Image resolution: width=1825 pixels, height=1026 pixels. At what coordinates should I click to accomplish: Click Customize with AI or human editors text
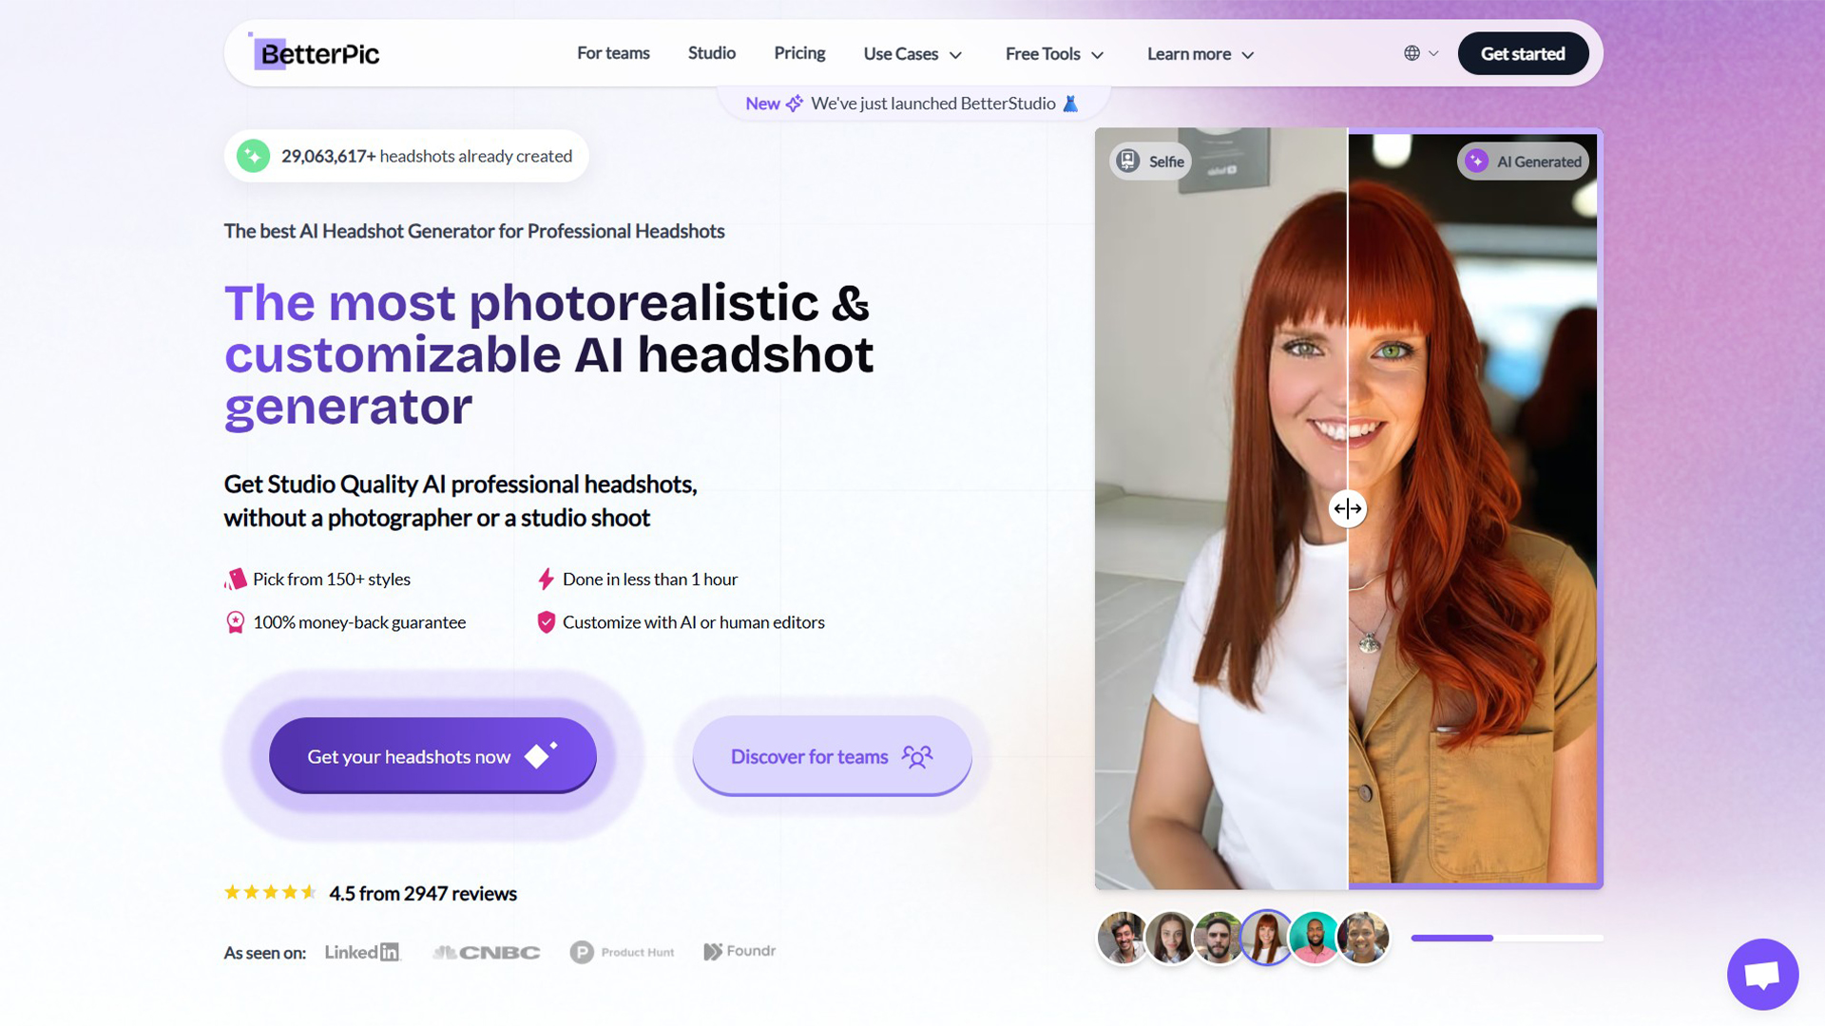point(694,622)
